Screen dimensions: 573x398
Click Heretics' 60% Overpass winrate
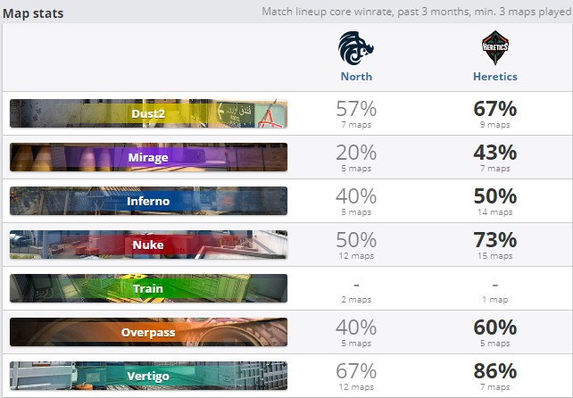click(494, 328)
